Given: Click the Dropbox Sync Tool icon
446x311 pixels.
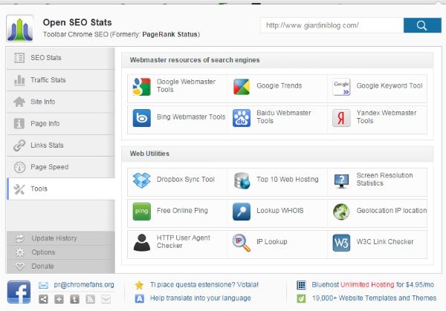Looking at the screenshot, I should click(141, 180).
